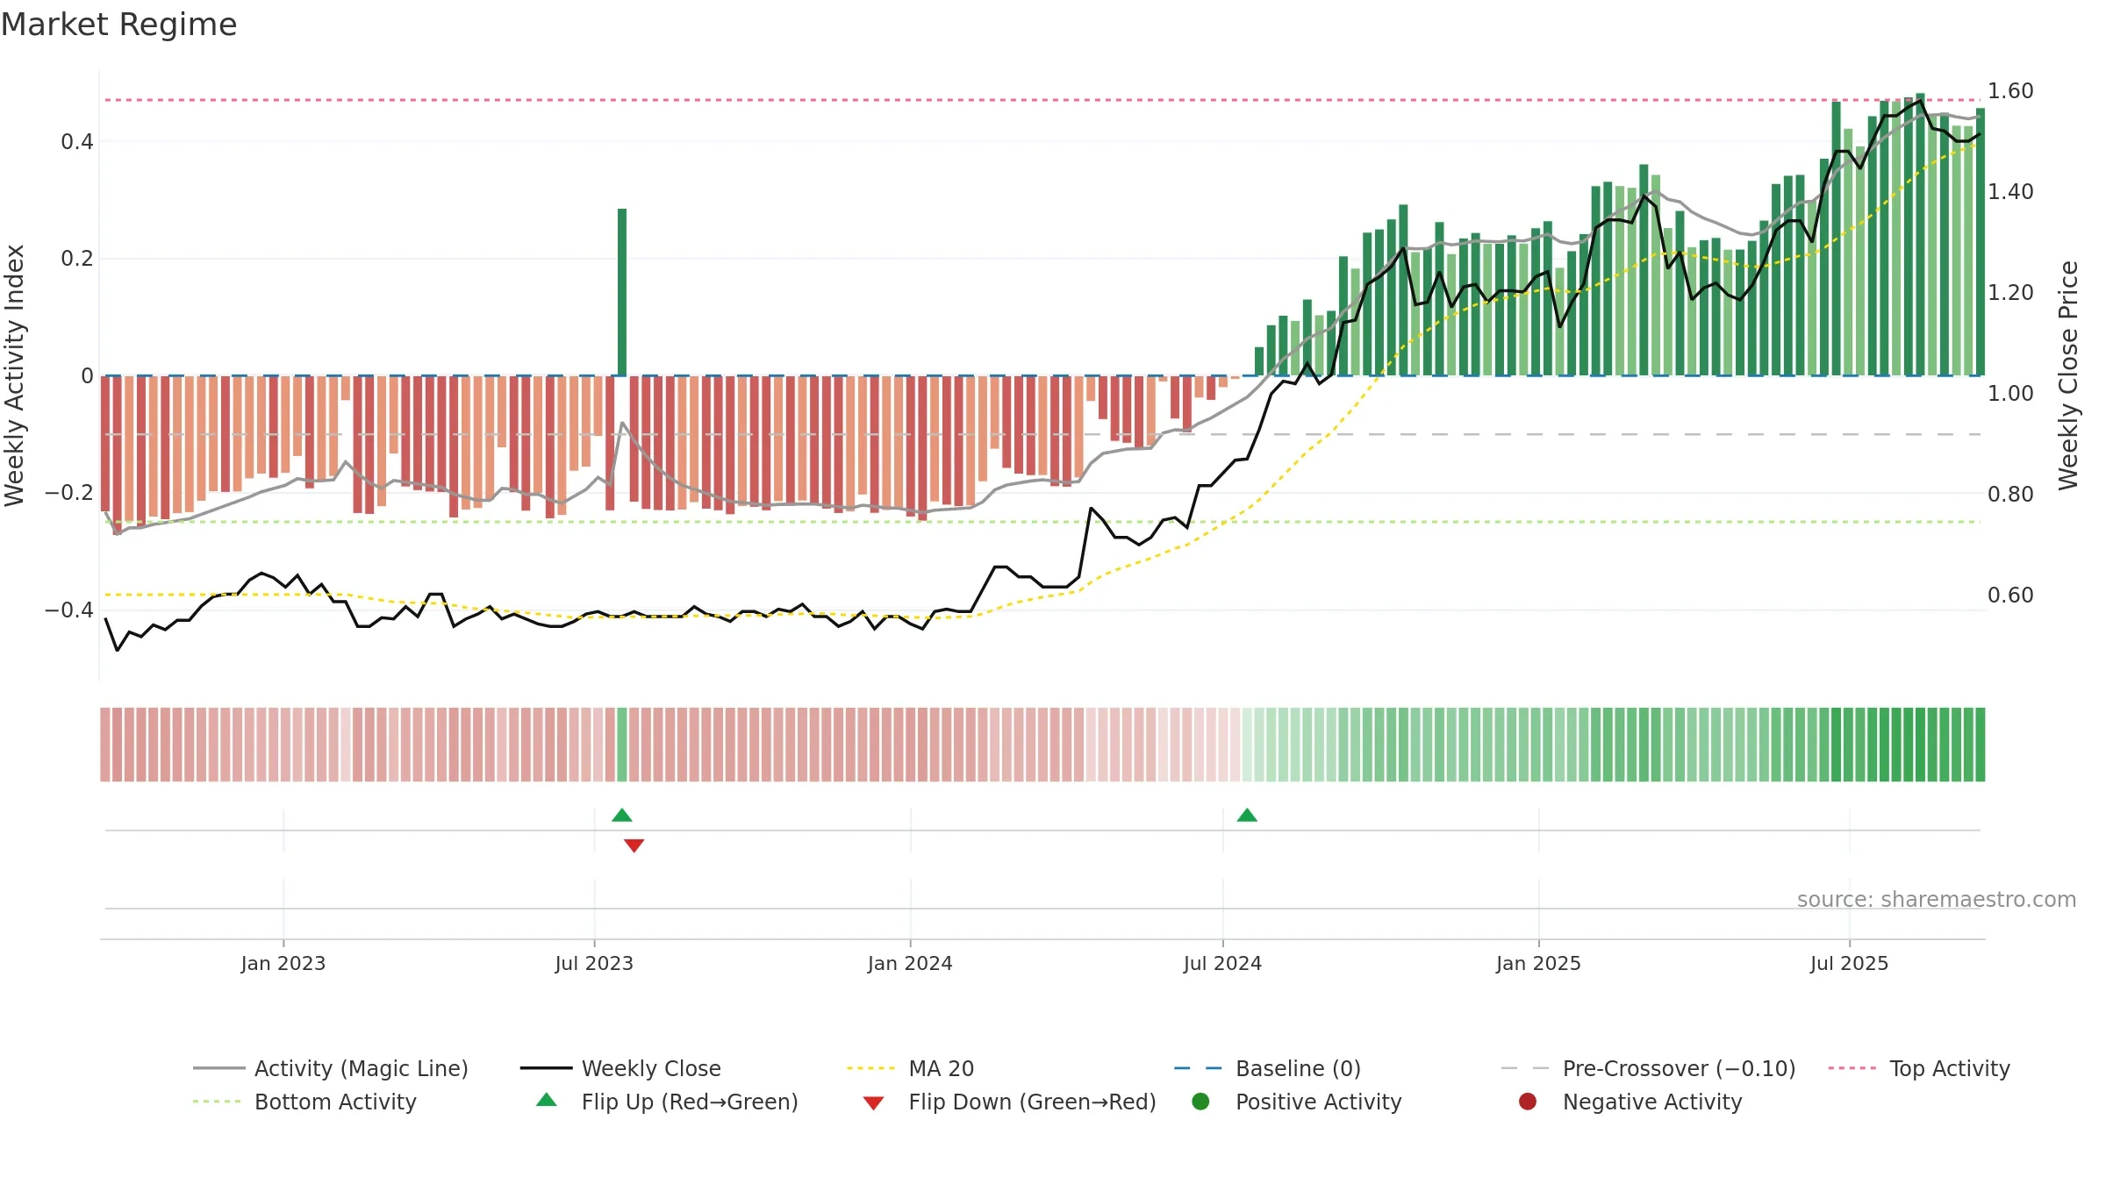2106x1184 pixels.
Task: Click the 1.40 right axis tick label
Action: tap(2010, 191)
